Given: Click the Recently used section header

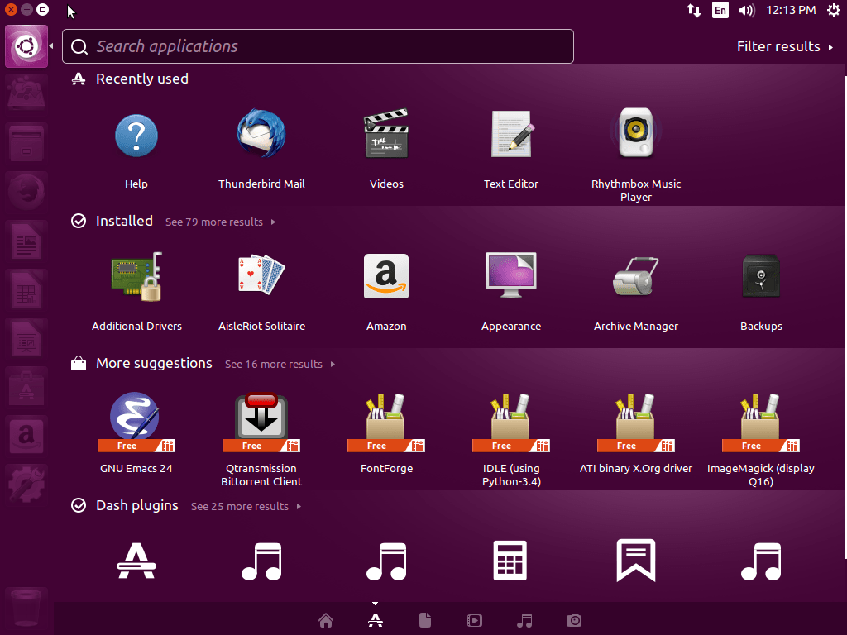Looking at the screenshot, I should [142, 79].
